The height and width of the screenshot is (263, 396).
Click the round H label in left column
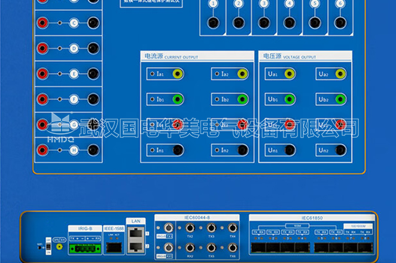74,150
